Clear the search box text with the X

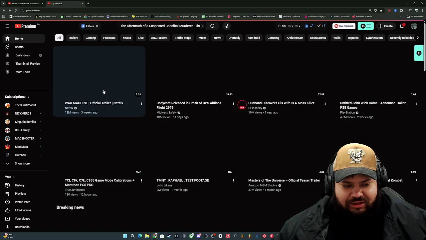202,26
